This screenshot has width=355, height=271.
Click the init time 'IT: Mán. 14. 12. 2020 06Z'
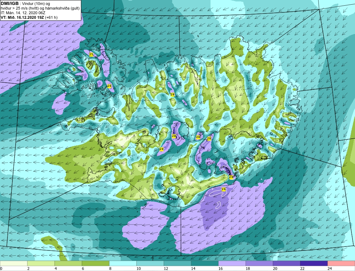pos(23,13)
